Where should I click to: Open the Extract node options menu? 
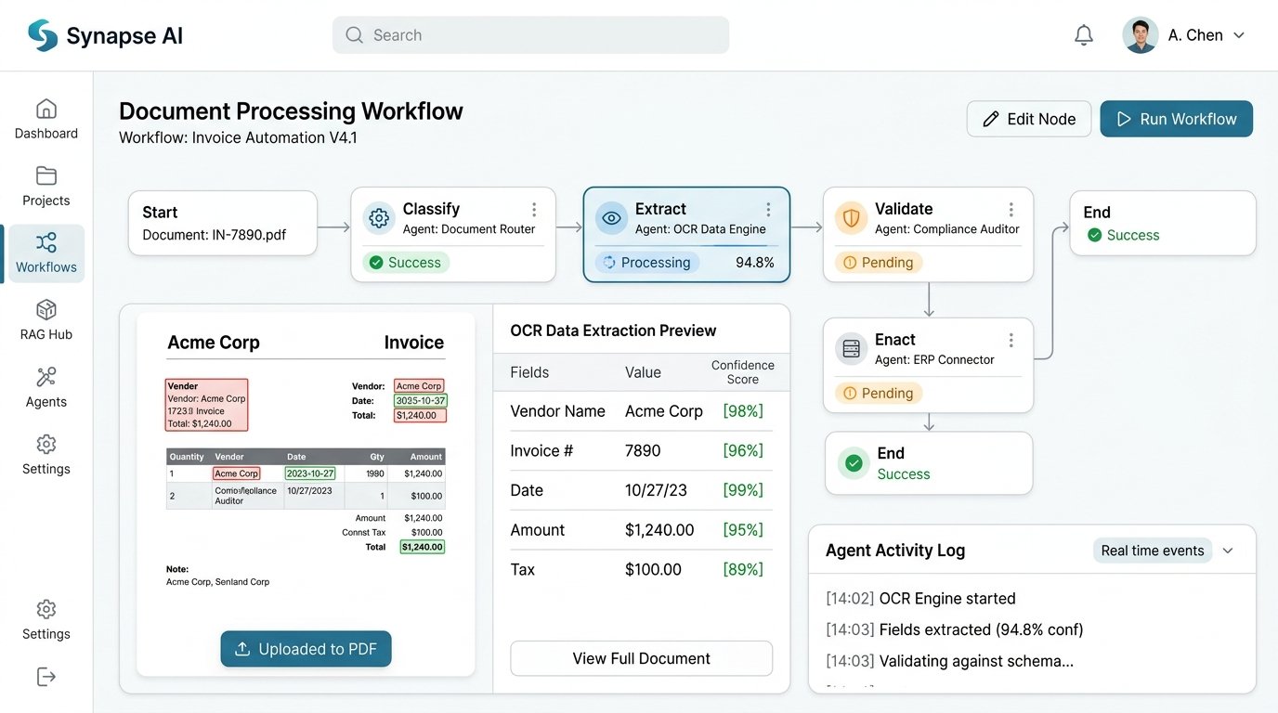pos(768,210)
